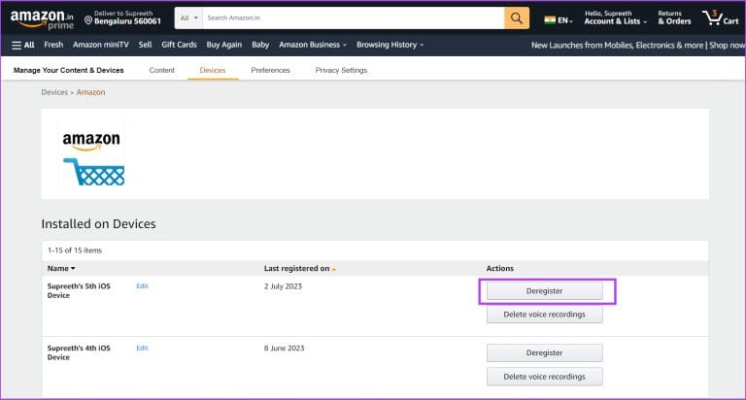
Task: Click Manage Your Content & Devices heading
Action: tap(69, 70)
